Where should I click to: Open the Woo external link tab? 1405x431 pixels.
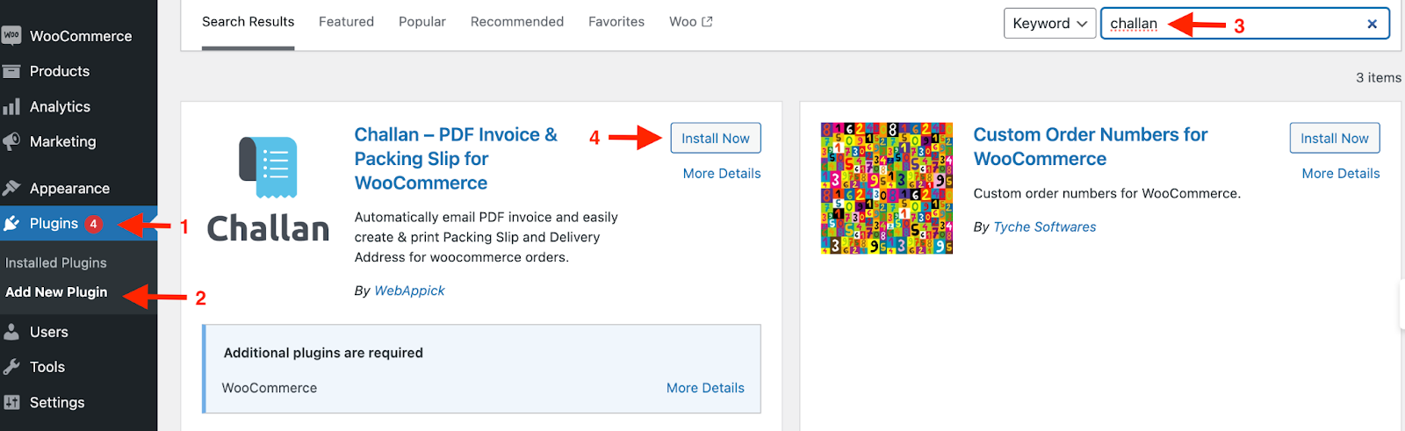point(691,22)
